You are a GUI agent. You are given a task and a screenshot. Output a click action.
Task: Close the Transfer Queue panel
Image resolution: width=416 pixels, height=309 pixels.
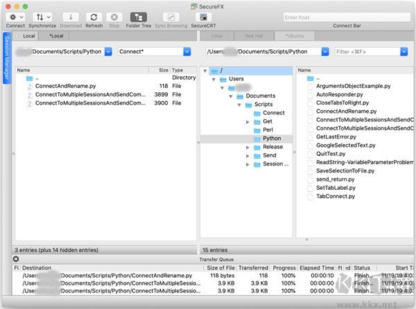[16, 259]
